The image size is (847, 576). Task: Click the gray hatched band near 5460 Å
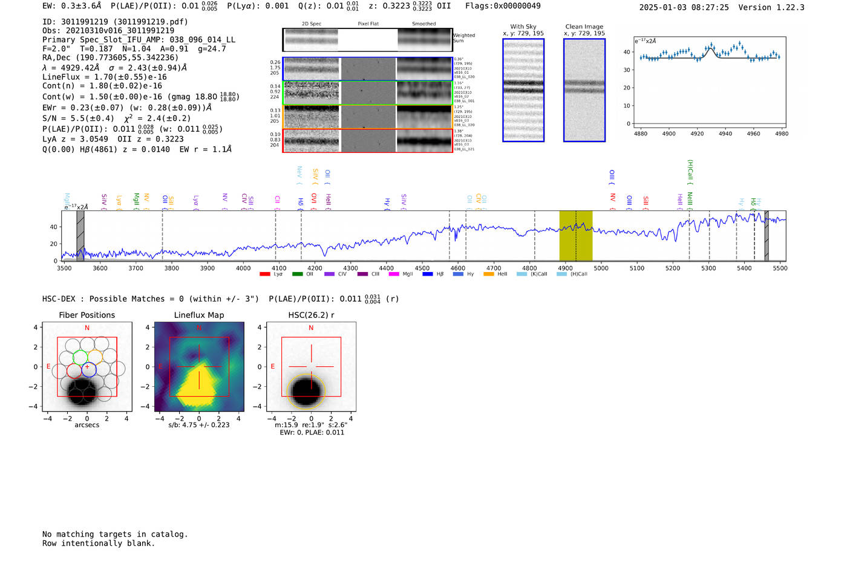(767, 236)
